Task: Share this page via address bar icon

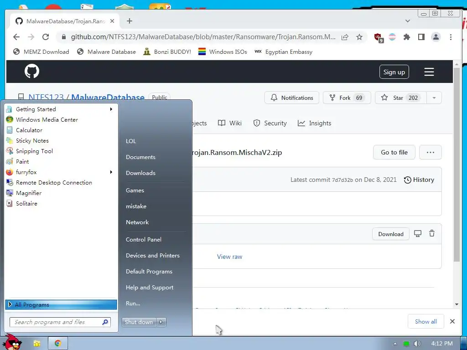Action: pyautogui.click(x=345, y=37)
